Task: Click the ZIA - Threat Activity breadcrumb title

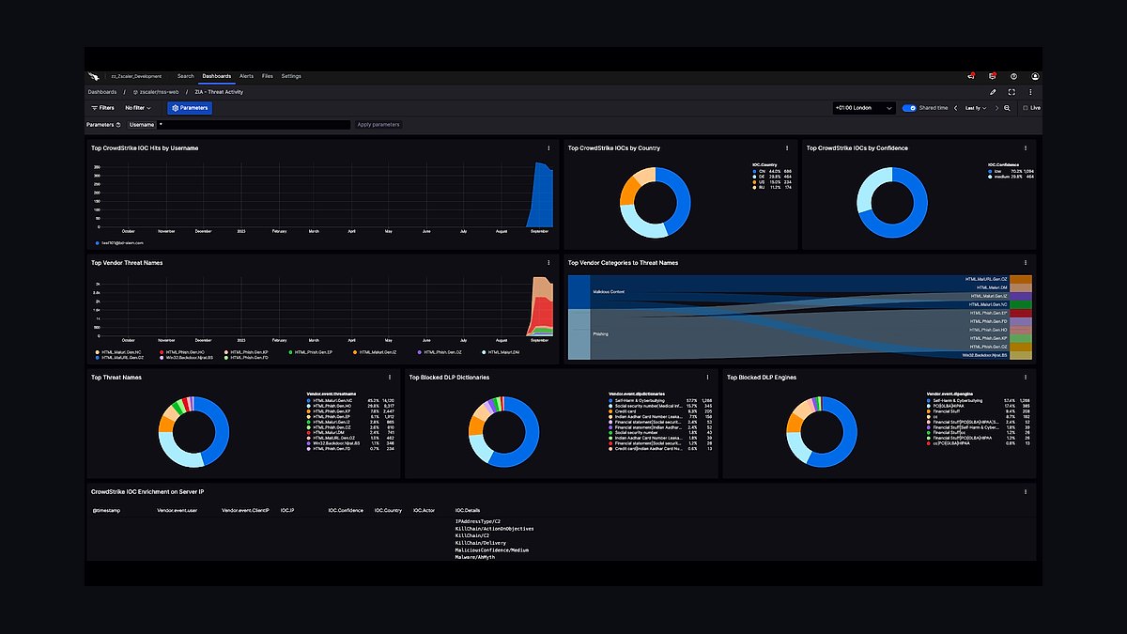Action: (x=219, y=92)
